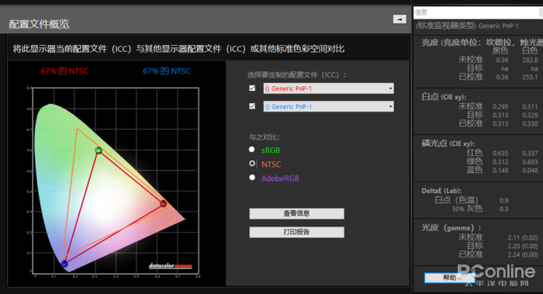This screenshot has height=294, width=543.
Task: Click the red 67% 的 NTSC label
Action: pyautogui.click(x=64, y=71)
